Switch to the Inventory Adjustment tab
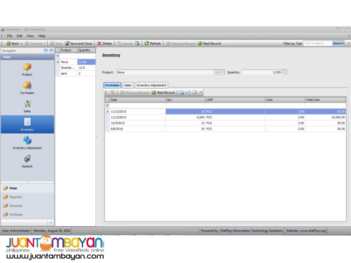Viewport: 351px width, 263px height. [x=151, y=85]
